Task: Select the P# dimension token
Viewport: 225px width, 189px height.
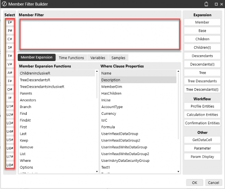Action: coord(10,31)
